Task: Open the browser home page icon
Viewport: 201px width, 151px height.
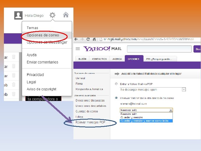Action: pyautogui.click(x=94, y=39)
